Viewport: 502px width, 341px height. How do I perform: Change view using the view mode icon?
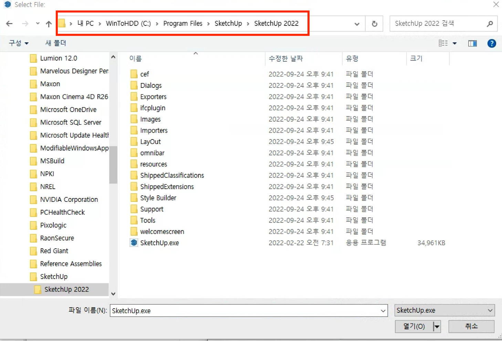coord(443,43)
